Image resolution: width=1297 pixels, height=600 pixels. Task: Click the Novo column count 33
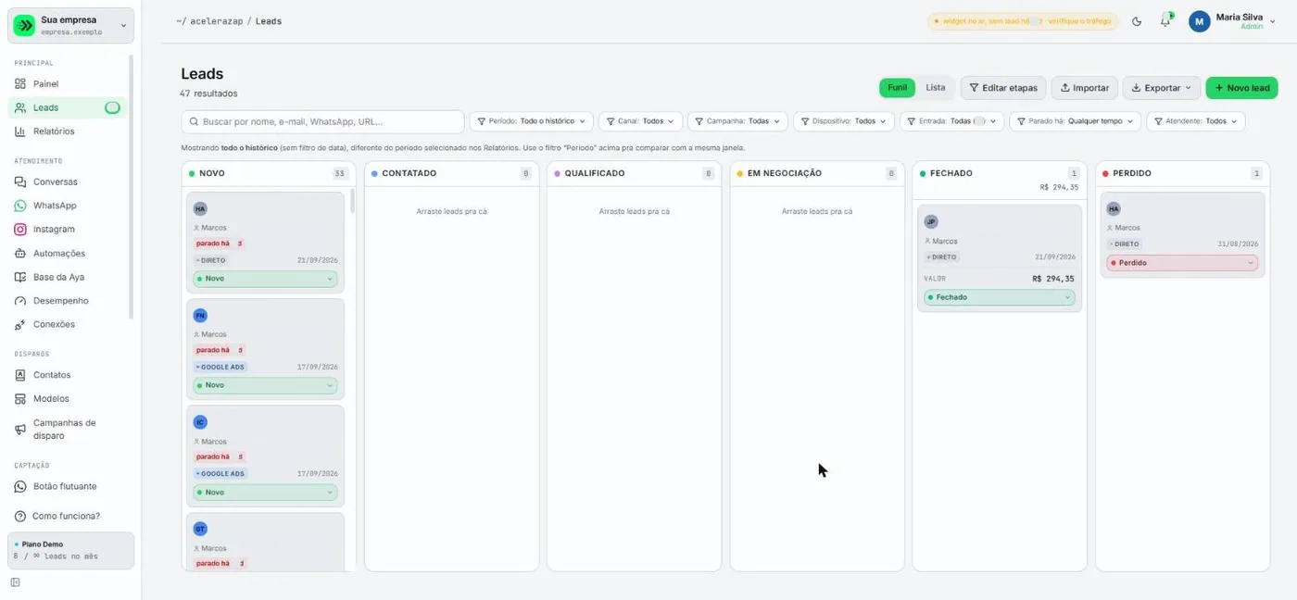pyautogui.click(x=339, y=173)
